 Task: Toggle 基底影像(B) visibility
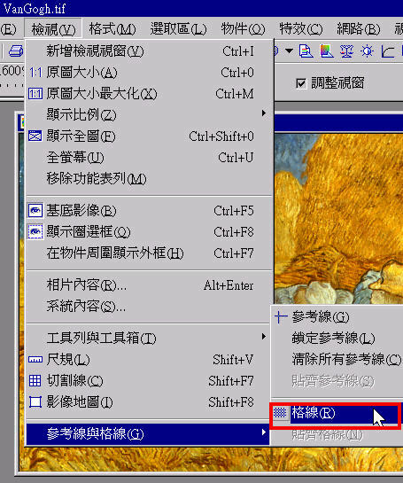pyautogui.click(x=150, y=211)
